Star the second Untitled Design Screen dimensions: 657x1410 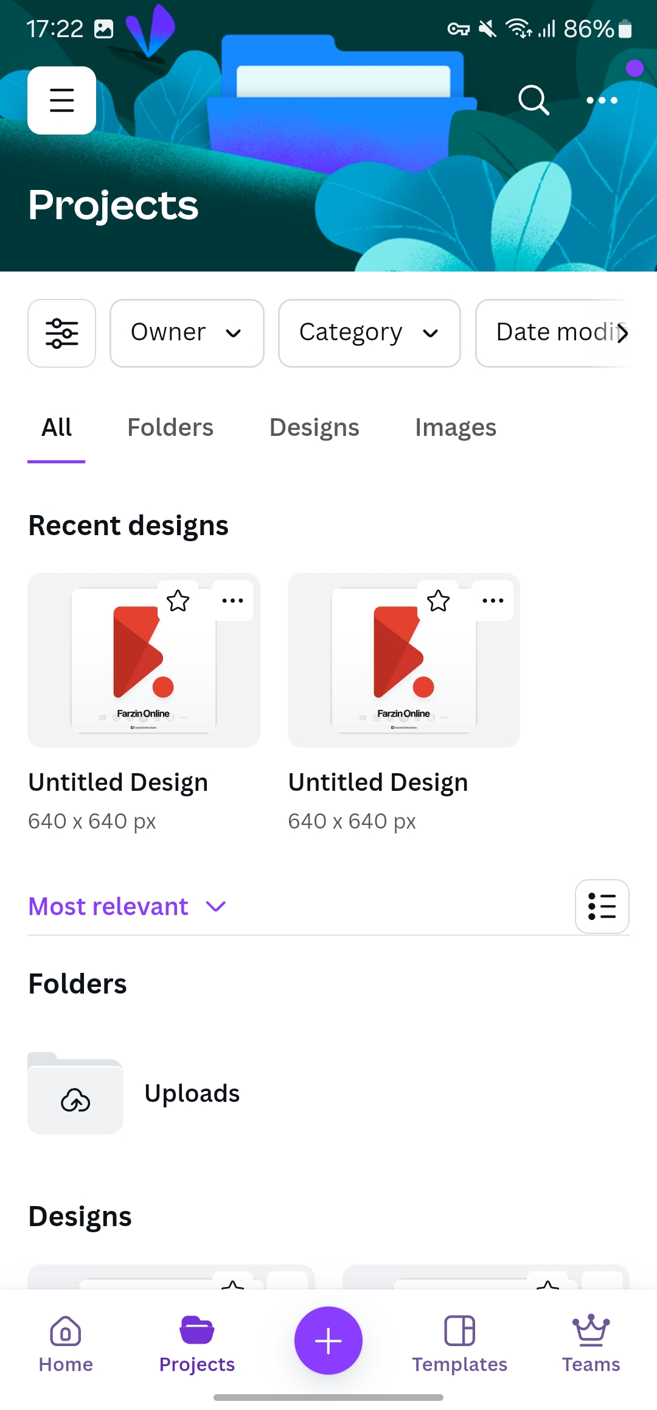[x=438, y=601]
